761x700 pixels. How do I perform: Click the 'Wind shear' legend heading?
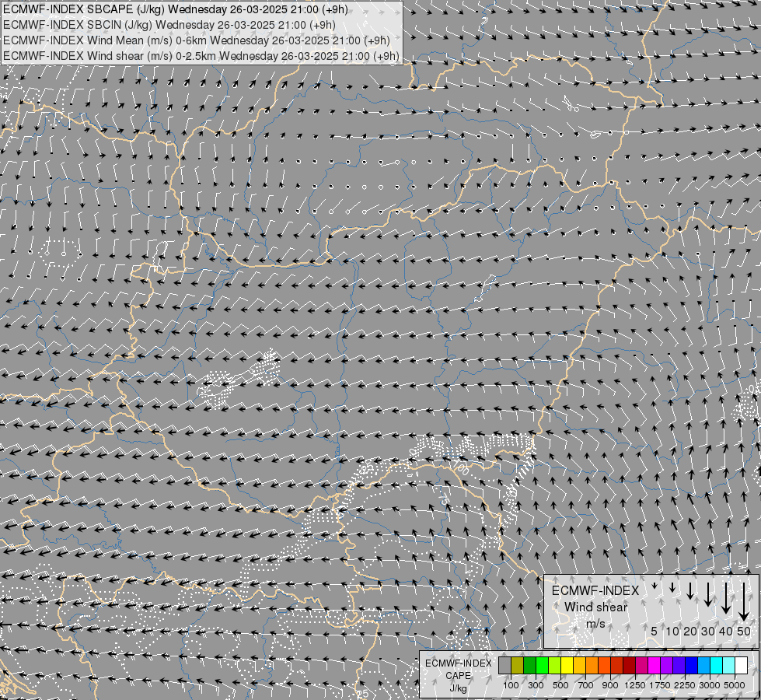[596, 607]
